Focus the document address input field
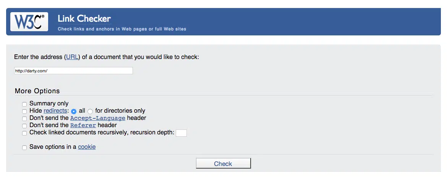This screenshot has width=447, height=177. click(73, 71)
